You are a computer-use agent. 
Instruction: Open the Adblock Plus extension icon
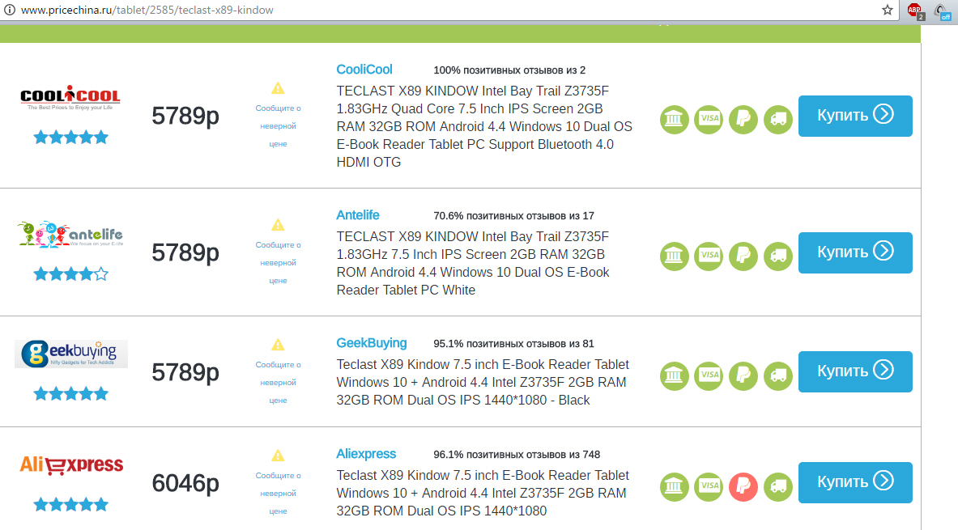point(915,11)
